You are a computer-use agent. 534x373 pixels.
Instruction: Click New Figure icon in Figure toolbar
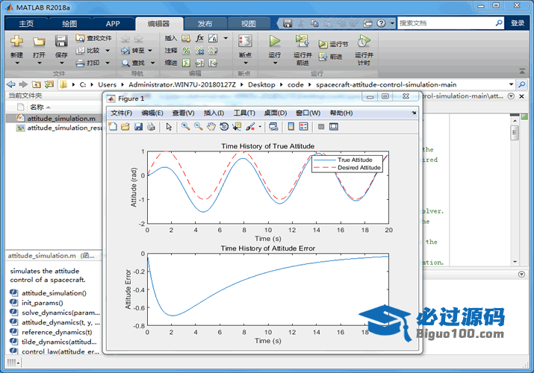(x=113, y=127)
